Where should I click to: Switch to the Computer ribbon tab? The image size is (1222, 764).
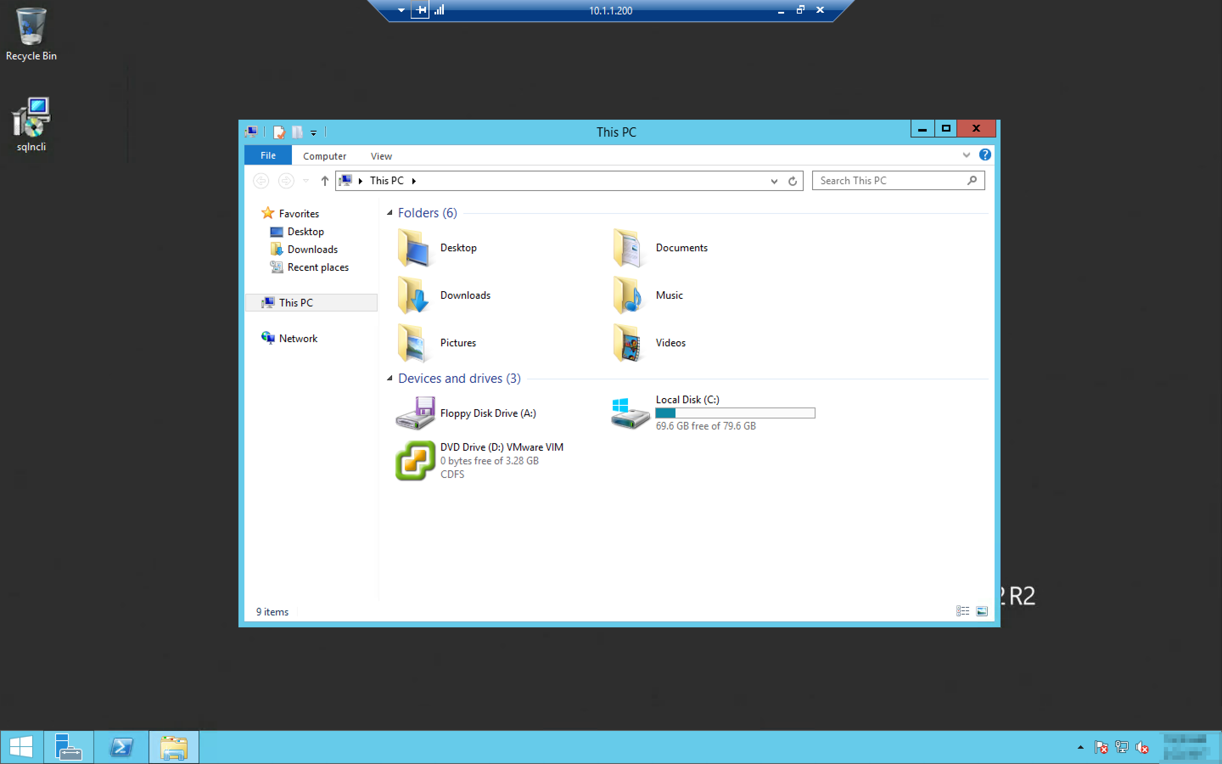point(324,156)
